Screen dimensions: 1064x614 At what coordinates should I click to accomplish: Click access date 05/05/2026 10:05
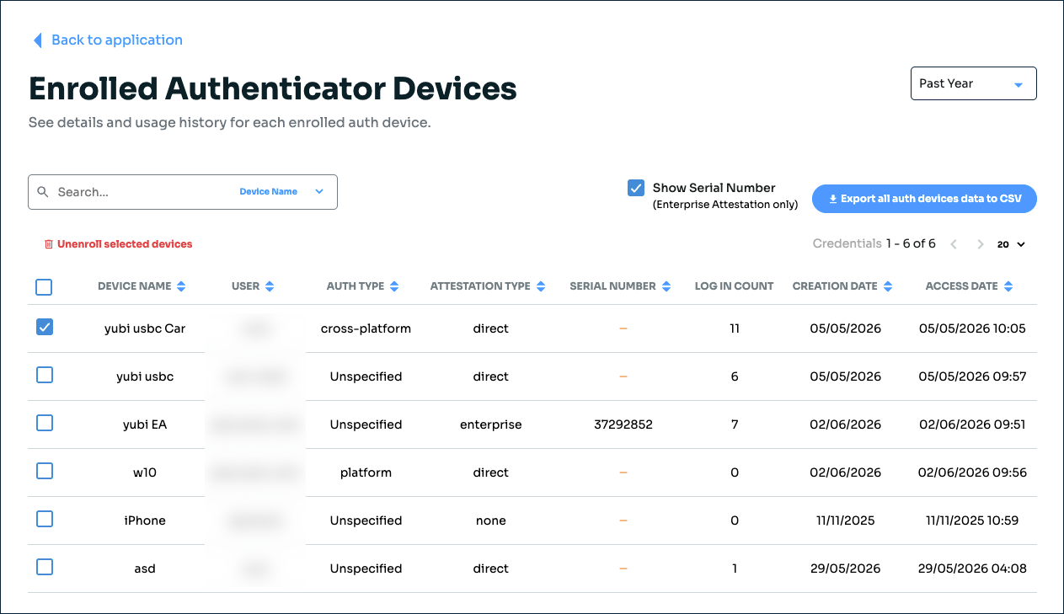click(x=973, y=328)
